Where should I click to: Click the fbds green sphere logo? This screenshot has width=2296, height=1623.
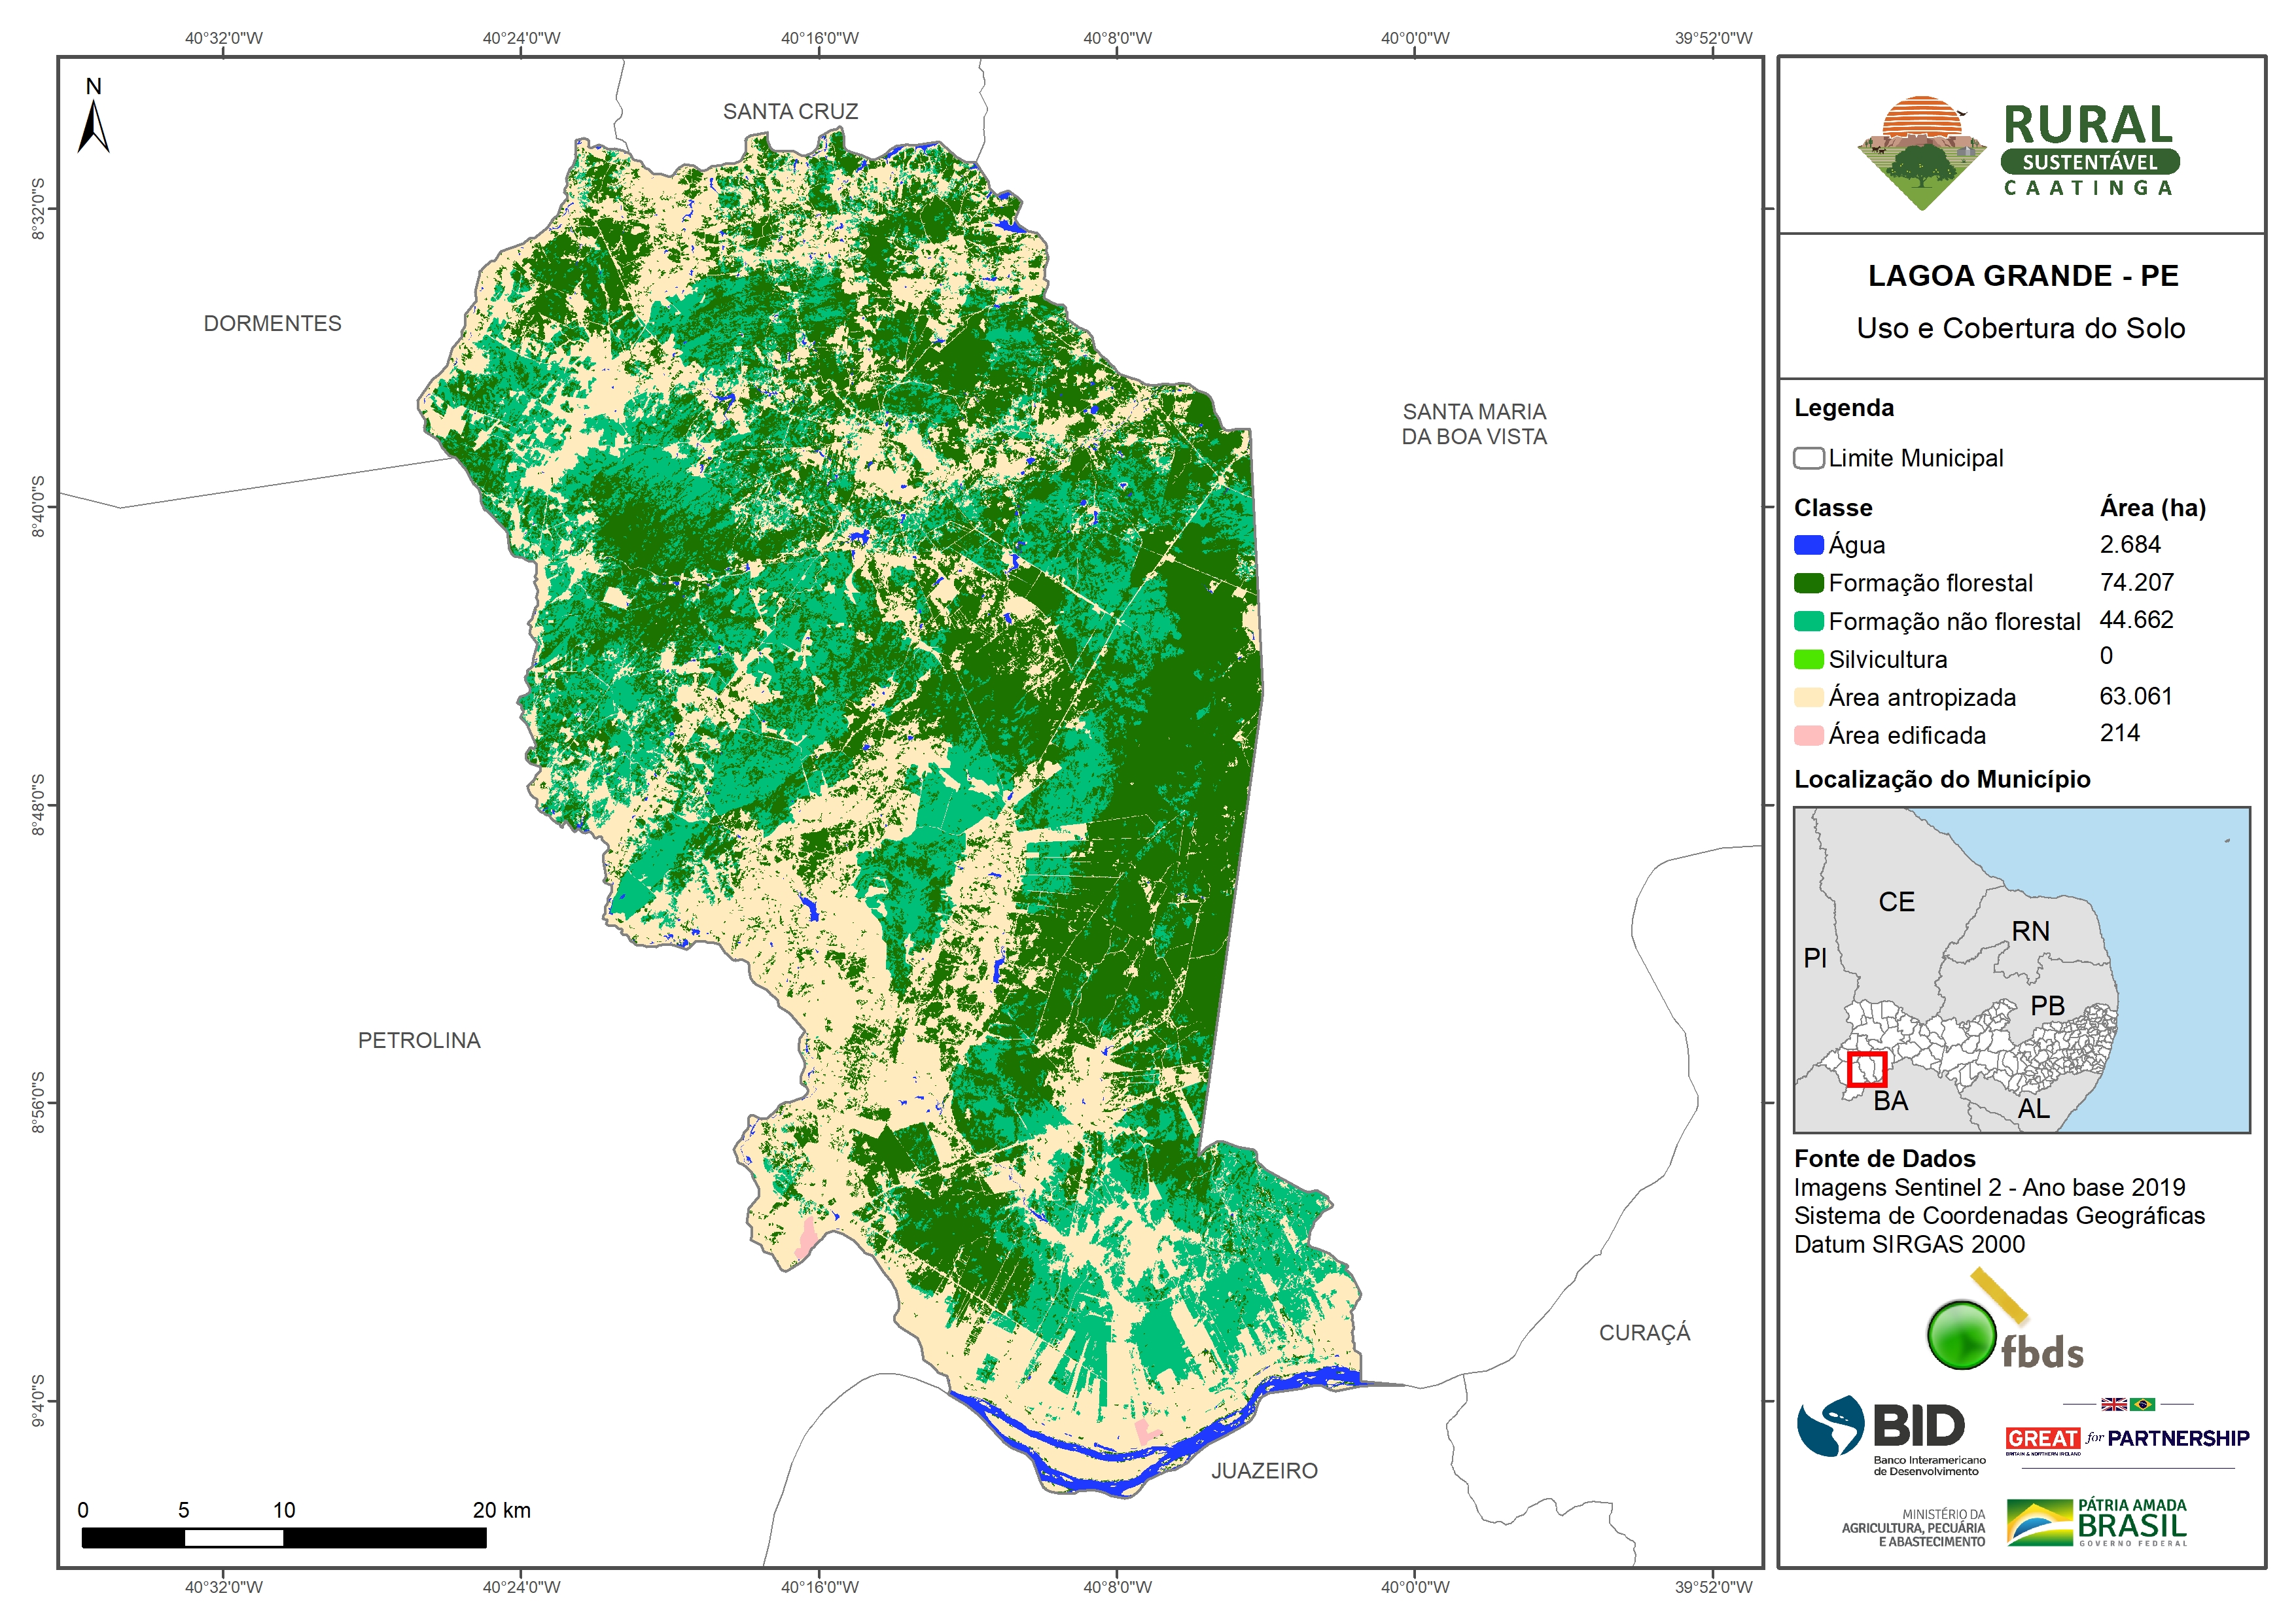(x=1961, y=1335)
